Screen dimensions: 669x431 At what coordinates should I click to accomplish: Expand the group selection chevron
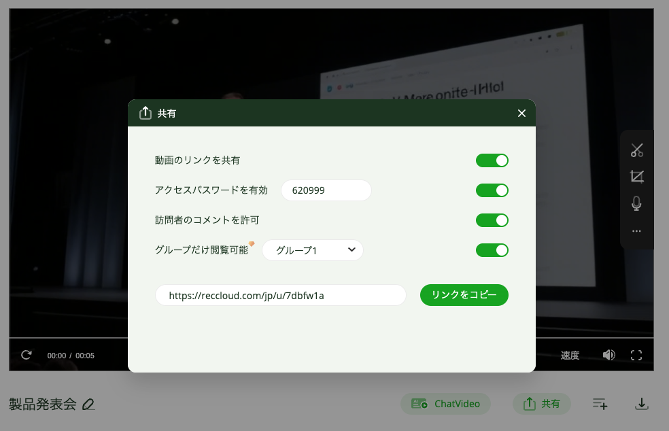coord(352,250)
